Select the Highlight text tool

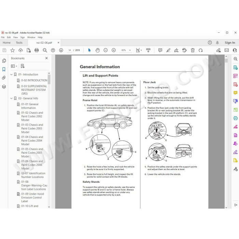tap(168, 50)
